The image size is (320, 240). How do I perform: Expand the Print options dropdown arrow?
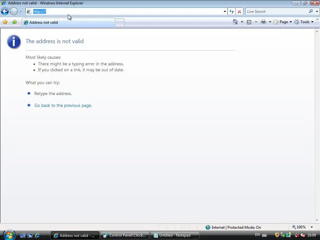click(270, 22)
